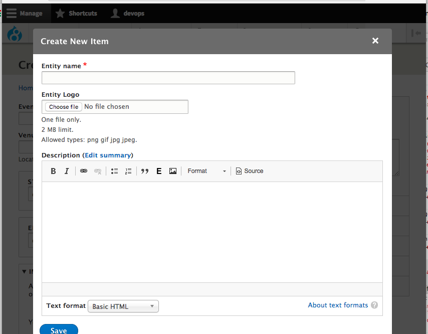
Task: Switch to Source view
Action: [249, 171]
